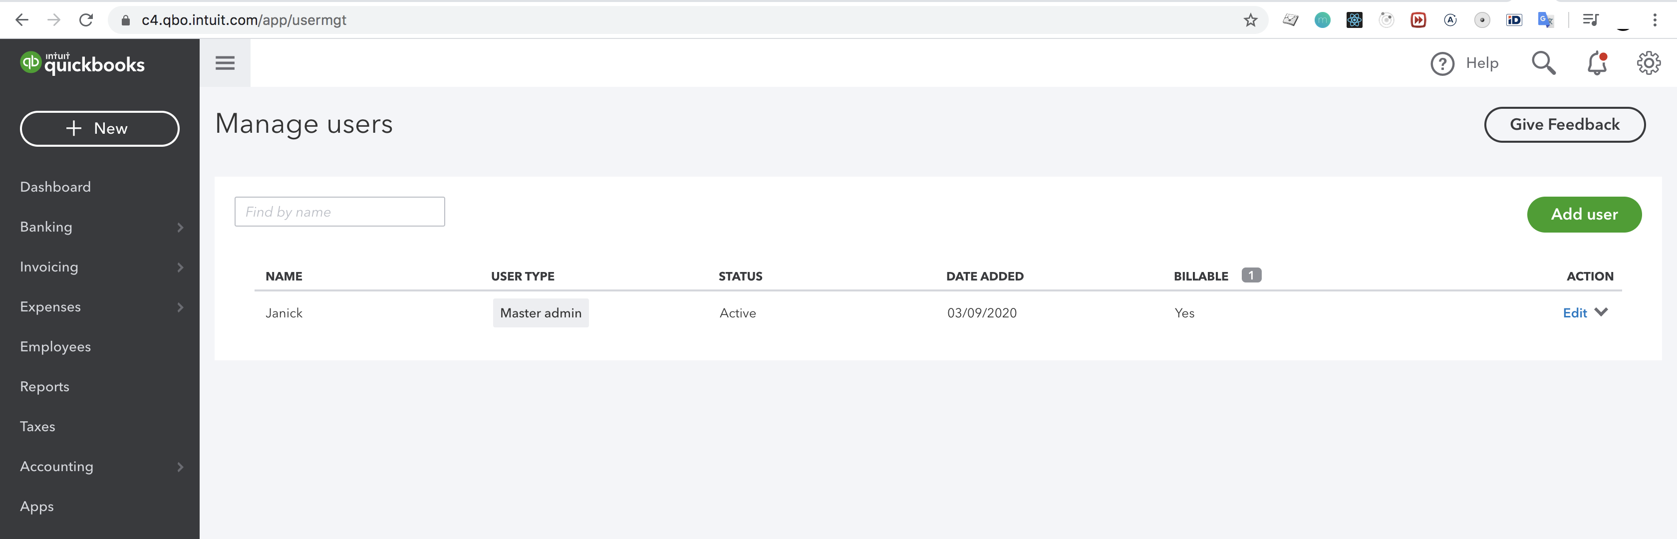Expand the Expenses submenu arrow
The image size is (1677, 539).
click(180, 307)
